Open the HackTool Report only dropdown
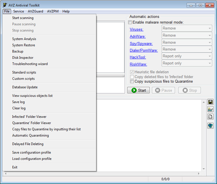Viewport: 217px width, 184px height. (187, 56)
